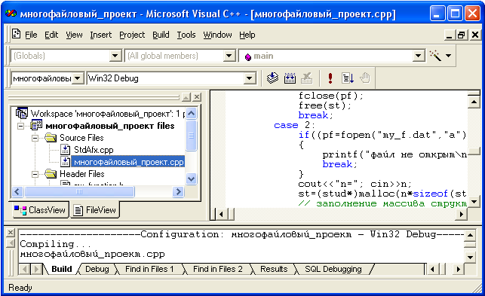Run program with red exclamation icon
Viewport: 485px width, 296px height.
click(x=330, y=78)
